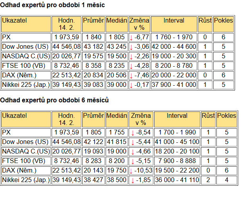The height and width of the screenshot is (215, 241).
Task: Click the heading 'Odhad expertů pro období 1 měsíc'
Action: click(x=52, y=5)
